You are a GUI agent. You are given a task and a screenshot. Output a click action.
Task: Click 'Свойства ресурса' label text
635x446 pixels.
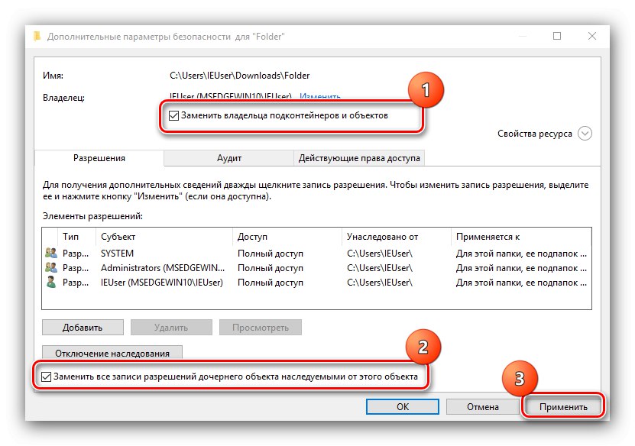point(535,134)
